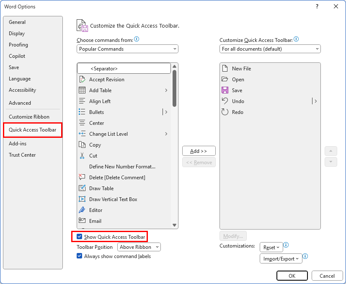Open the Import/Export dropdown
The image size is (346, 284).
281,258
